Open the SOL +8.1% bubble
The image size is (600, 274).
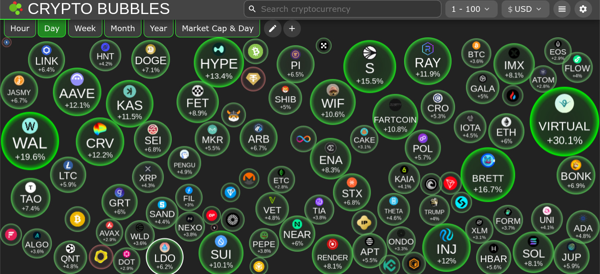click(x=534, y=252)
